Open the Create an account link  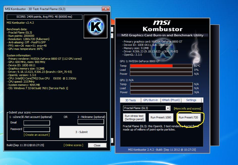(37, 135)
